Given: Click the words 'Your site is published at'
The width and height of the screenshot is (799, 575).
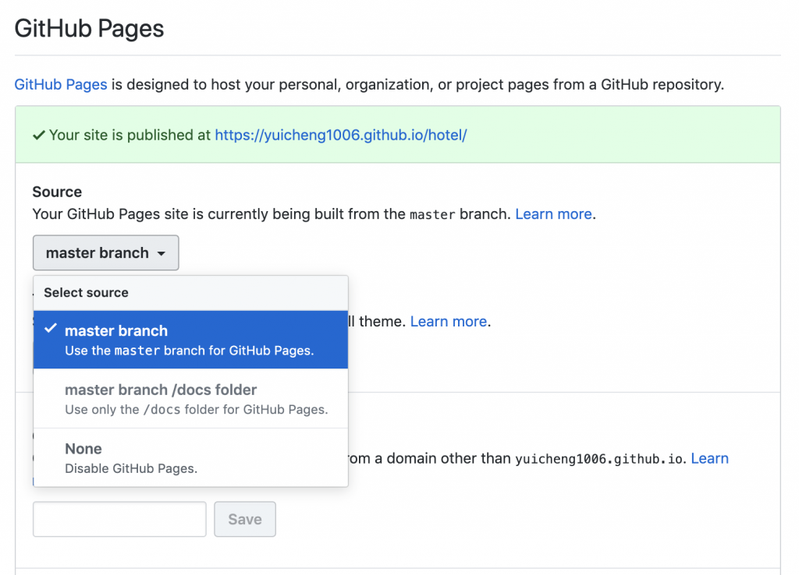Looking at the screenshot, I should (130, 135).
